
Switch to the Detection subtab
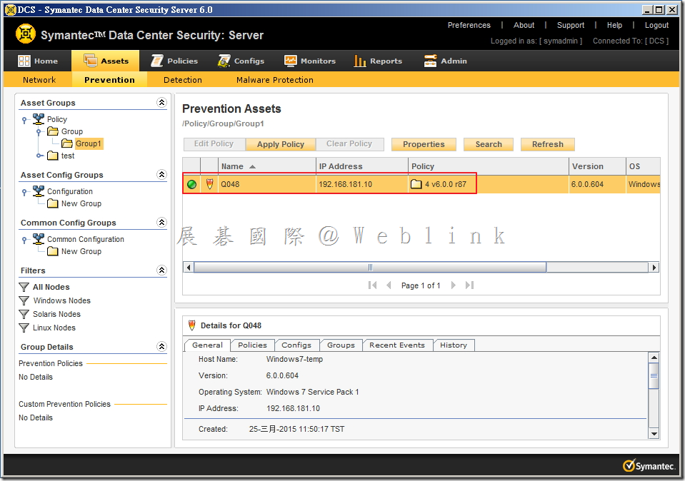click(x=183, y=80)
